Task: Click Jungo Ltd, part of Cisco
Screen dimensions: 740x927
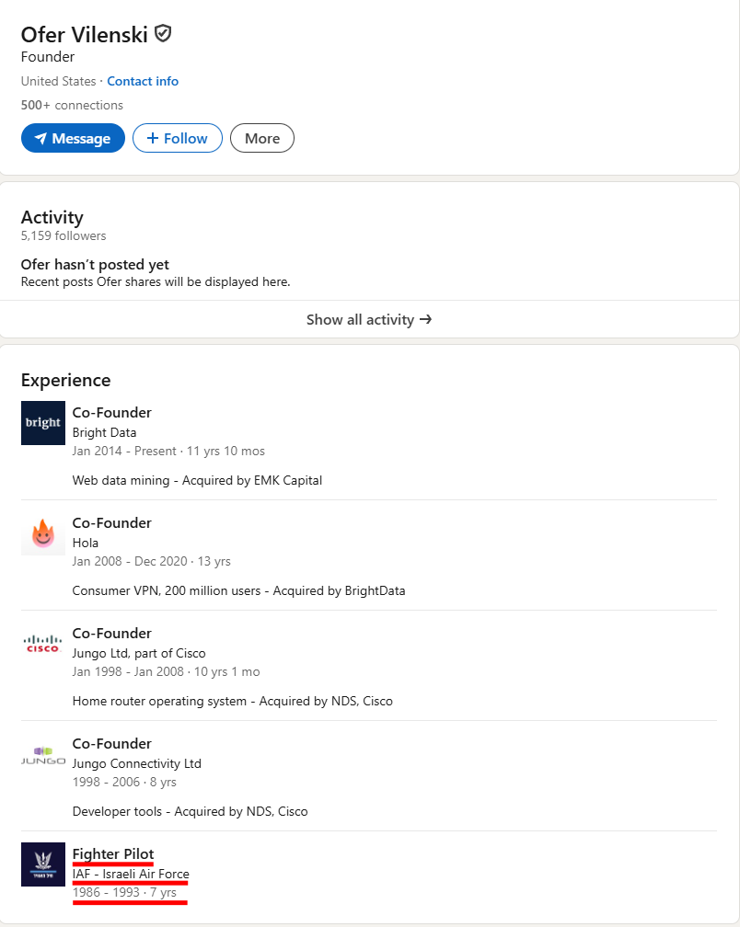Action: pyautogui.click(x=139, y=653)
